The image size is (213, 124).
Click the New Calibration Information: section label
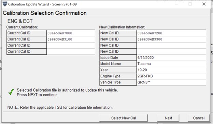(122, 27)
